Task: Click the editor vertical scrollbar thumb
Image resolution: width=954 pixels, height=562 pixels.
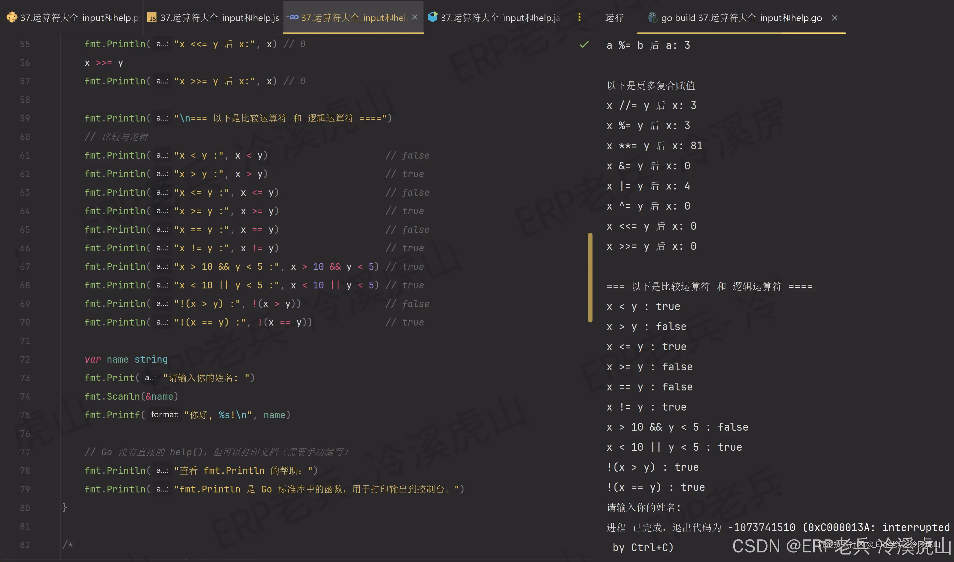Action: coord(590,277)
